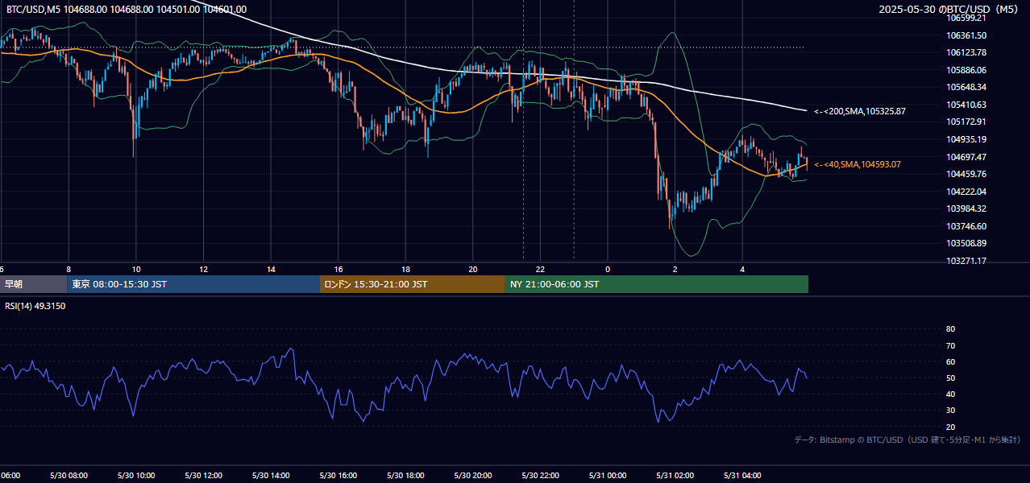This screenshot has width=1030, height=483.
Task: Click RSI scale level 80
Action: pos(950,329)
